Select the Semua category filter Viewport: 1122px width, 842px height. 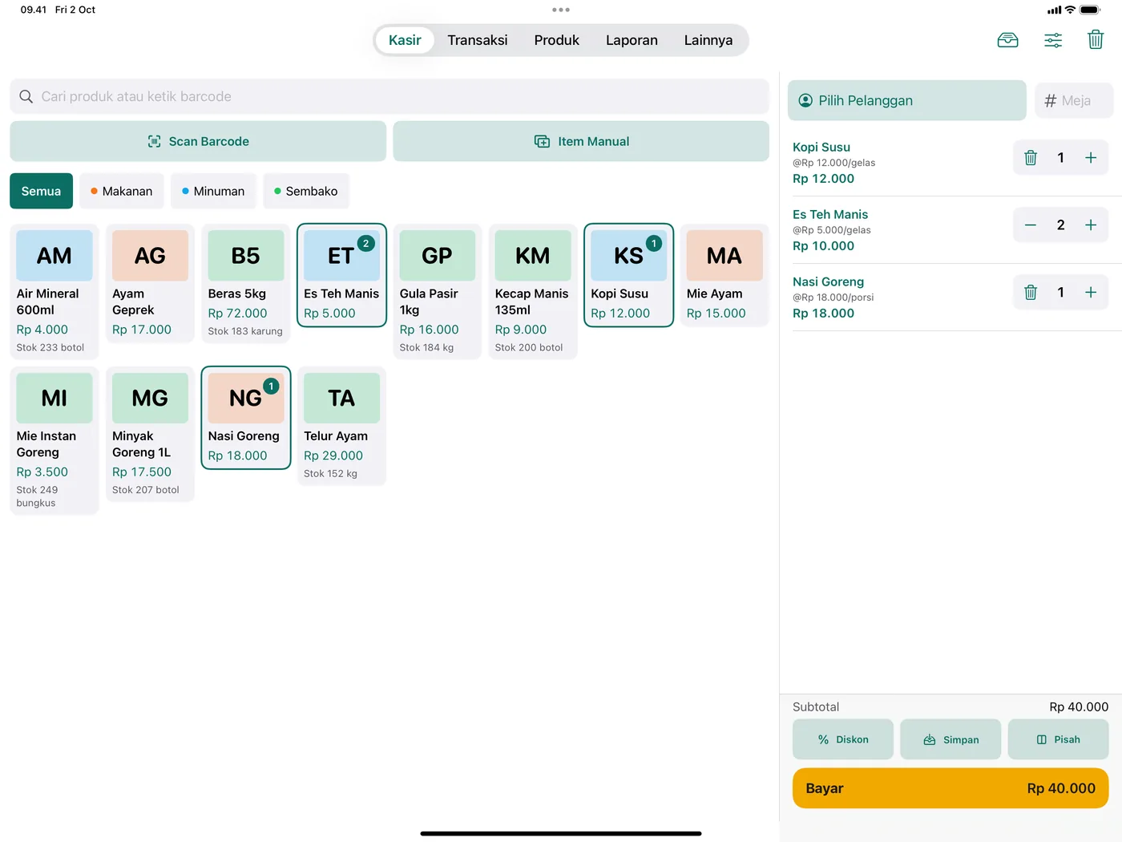[41, 191]
